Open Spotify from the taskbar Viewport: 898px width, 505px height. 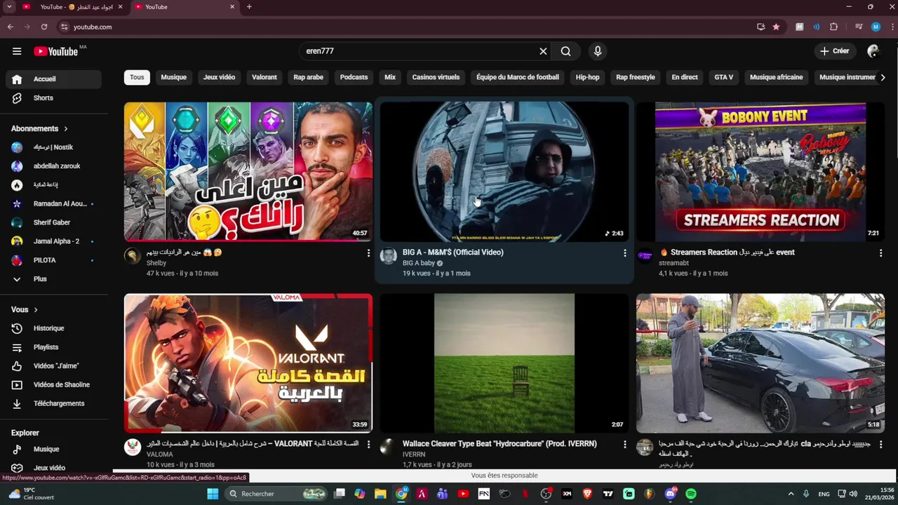(691, 494)
